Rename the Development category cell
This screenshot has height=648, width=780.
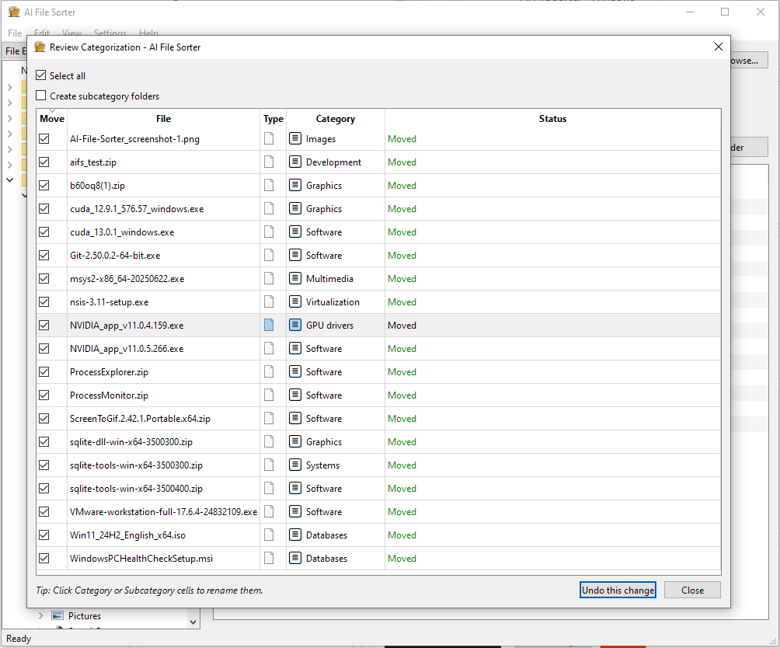(334, 162)
